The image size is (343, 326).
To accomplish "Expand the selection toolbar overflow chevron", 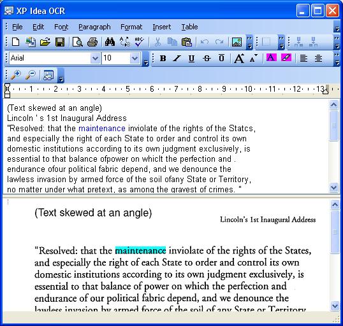I will pos(282,43).
